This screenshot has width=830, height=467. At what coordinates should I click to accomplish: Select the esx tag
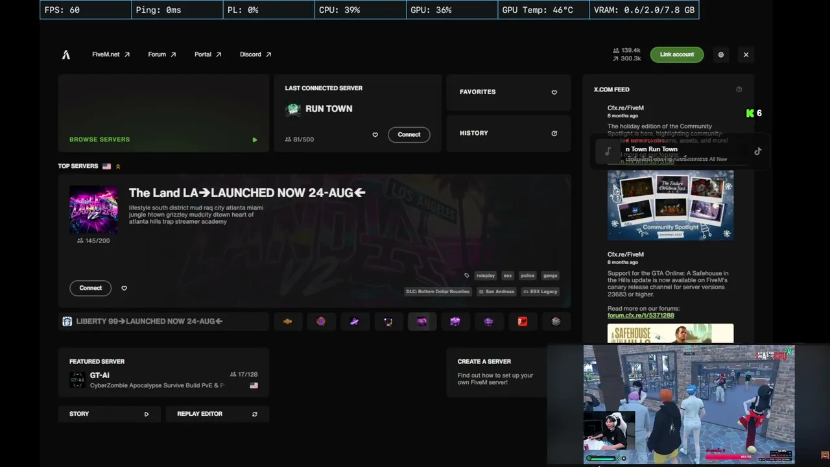508,276
